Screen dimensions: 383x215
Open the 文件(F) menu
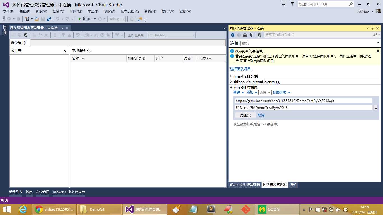(8, 12)
